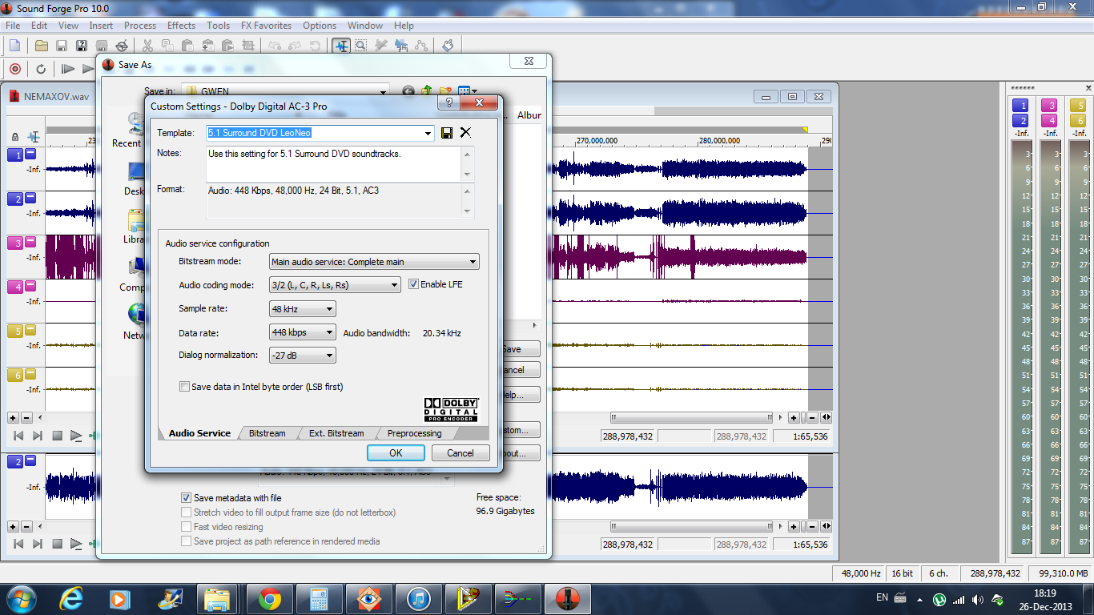This screenshot has width=1094, height=615.
Task: Open the Data rate dropdown
Action: tap(329, 332)
